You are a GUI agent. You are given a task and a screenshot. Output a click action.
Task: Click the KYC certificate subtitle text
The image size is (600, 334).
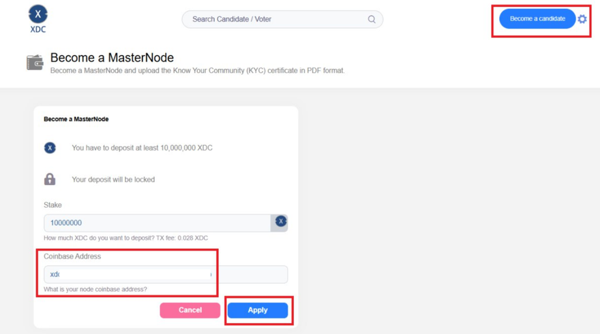click(x=197, y=71)
